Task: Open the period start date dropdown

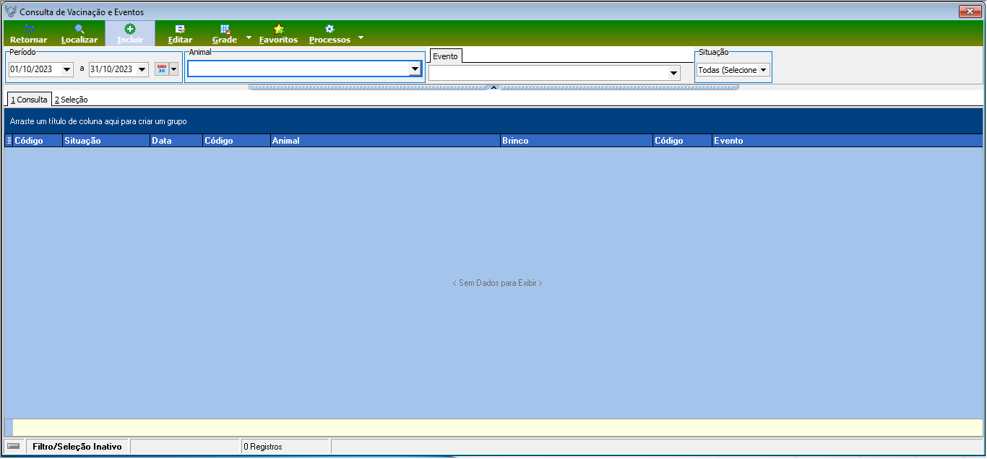Action: click(68, 69)
